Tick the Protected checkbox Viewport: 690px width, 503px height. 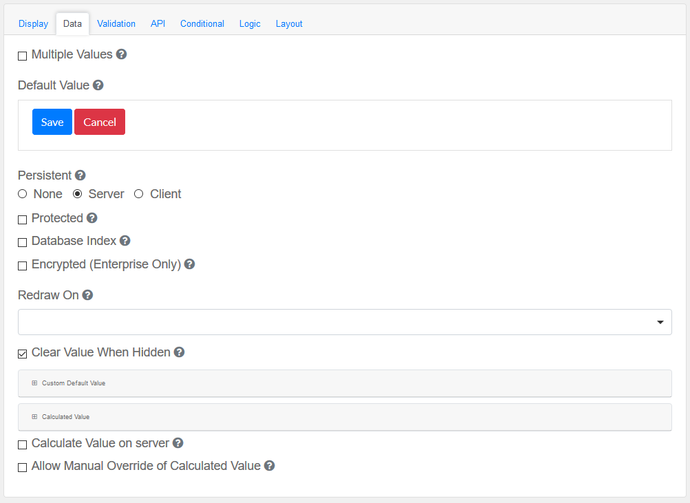23,220
